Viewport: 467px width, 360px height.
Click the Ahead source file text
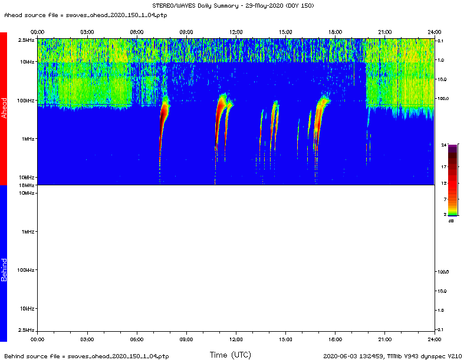click(85, 15)
